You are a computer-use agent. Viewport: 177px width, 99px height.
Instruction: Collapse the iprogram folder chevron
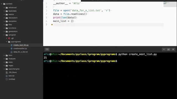point(4,35)
